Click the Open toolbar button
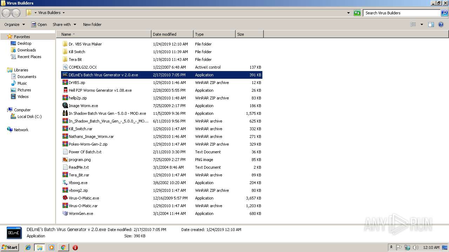This screenshot has height=252, width=449. coord(39,24)
